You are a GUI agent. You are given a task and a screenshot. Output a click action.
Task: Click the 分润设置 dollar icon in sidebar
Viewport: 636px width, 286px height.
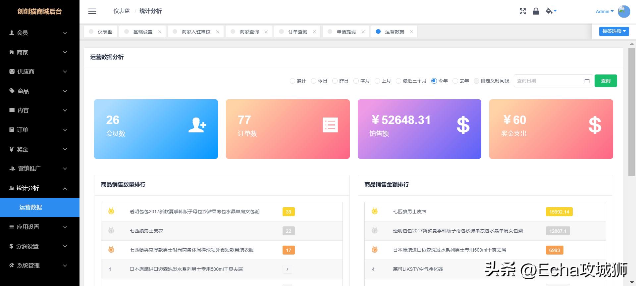pos(11,246)
